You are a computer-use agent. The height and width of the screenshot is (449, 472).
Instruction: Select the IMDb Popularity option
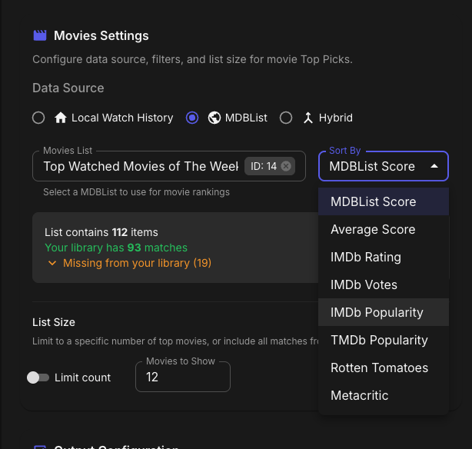click(x=377, y=312)
